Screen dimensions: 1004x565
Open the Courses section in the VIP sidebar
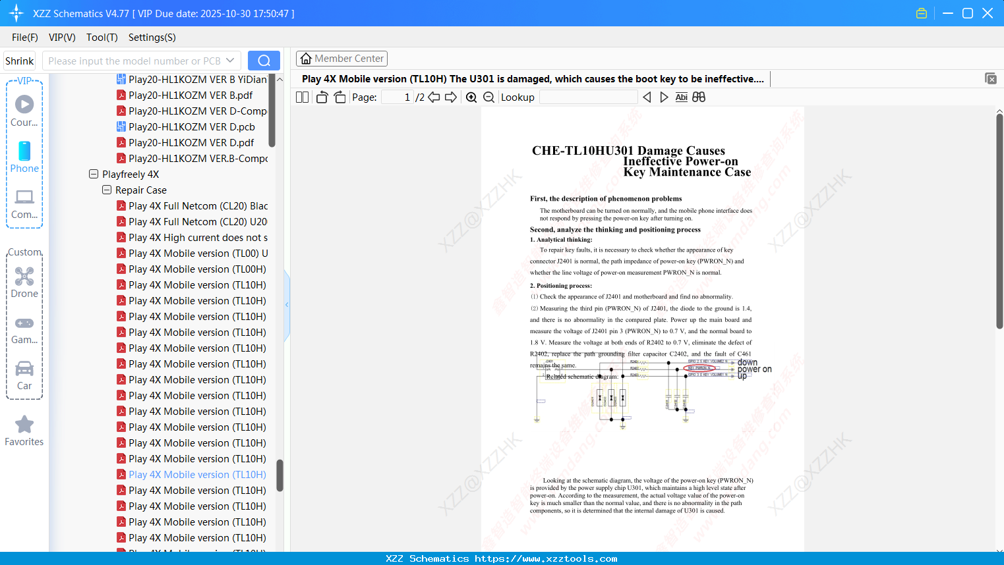(x=24, y=111)
